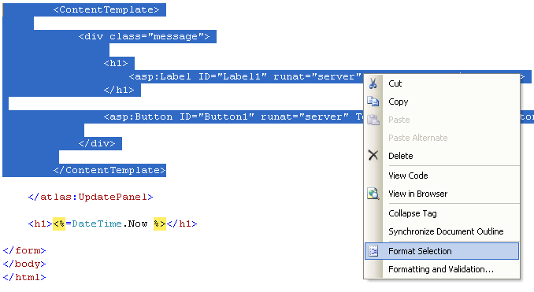Open Formatting and Validation… dialog entry
534x292 pixels.
tap(442, 269)
